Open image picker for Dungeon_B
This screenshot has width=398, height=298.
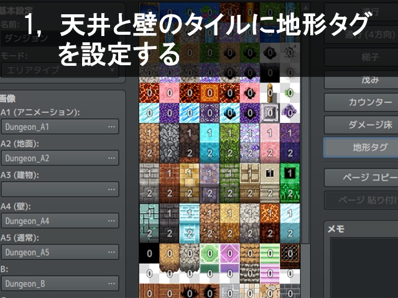60,284
